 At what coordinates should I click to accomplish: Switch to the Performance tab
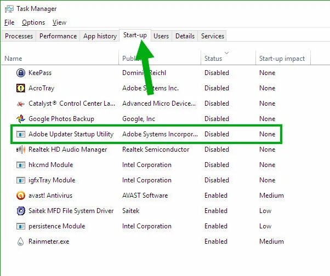(58, 36)
